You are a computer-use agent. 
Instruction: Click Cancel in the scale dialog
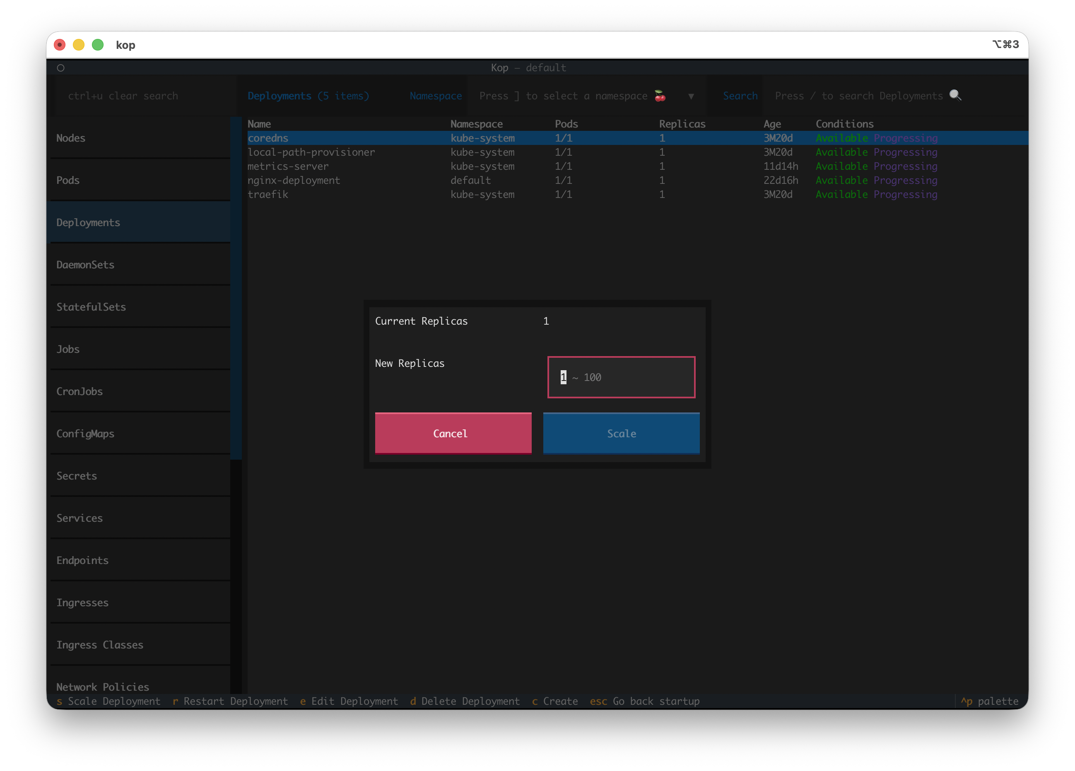(x=453, y=433)
